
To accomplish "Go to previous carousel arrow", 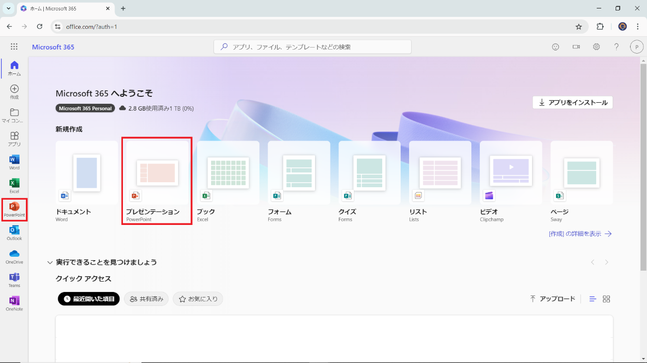I will (x=593, y=262).
